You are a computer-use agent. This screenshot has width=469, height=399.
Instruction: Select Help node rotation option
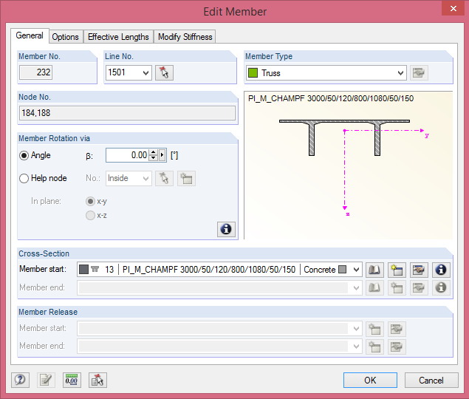pyautogui.click(x=24, y=178)
